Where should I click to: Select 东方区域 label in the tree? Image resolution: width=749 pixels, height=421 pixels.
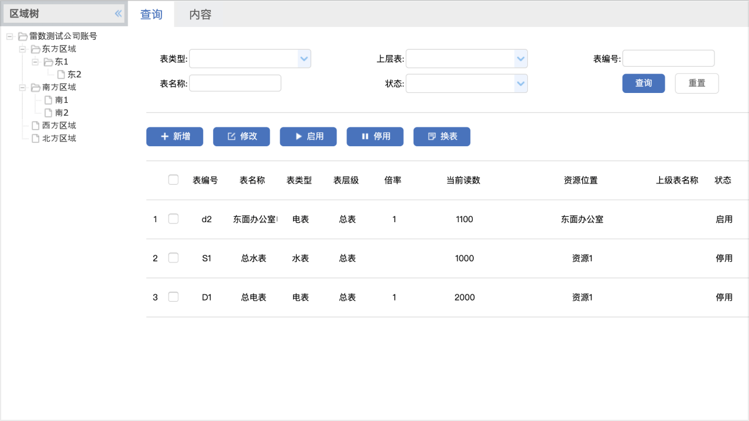tap(59, 49)
